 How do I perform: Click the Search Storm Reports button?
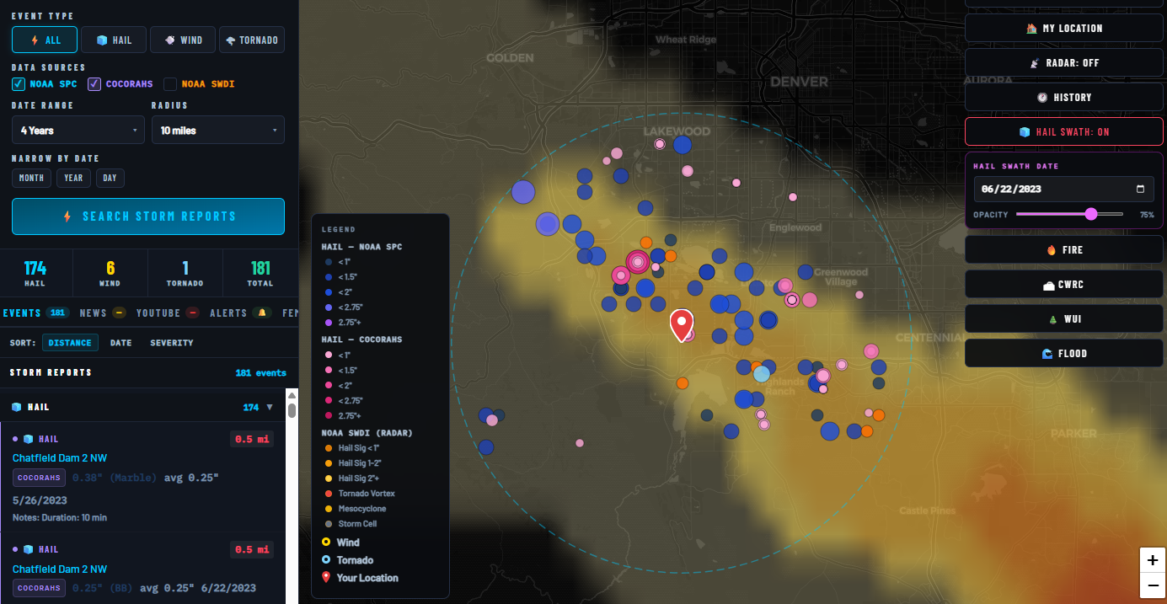148,216
